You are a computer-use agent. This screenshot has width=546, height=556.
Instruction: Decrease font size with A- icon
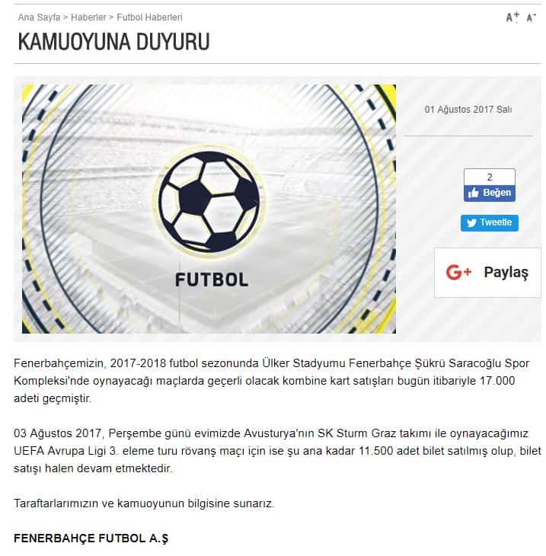[x=531, y=18]
